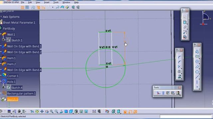Open the ENOVIA V5 VPM menu

click(x=11, y=2)
